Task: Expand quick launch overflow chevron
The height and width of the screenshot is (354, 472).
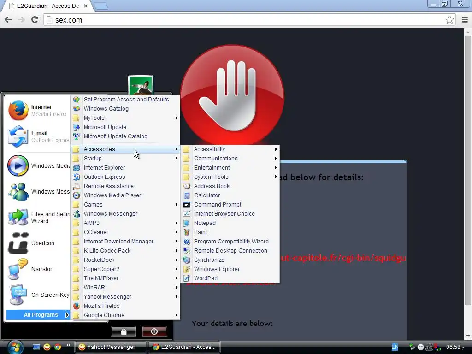Action: click(68, 345)
